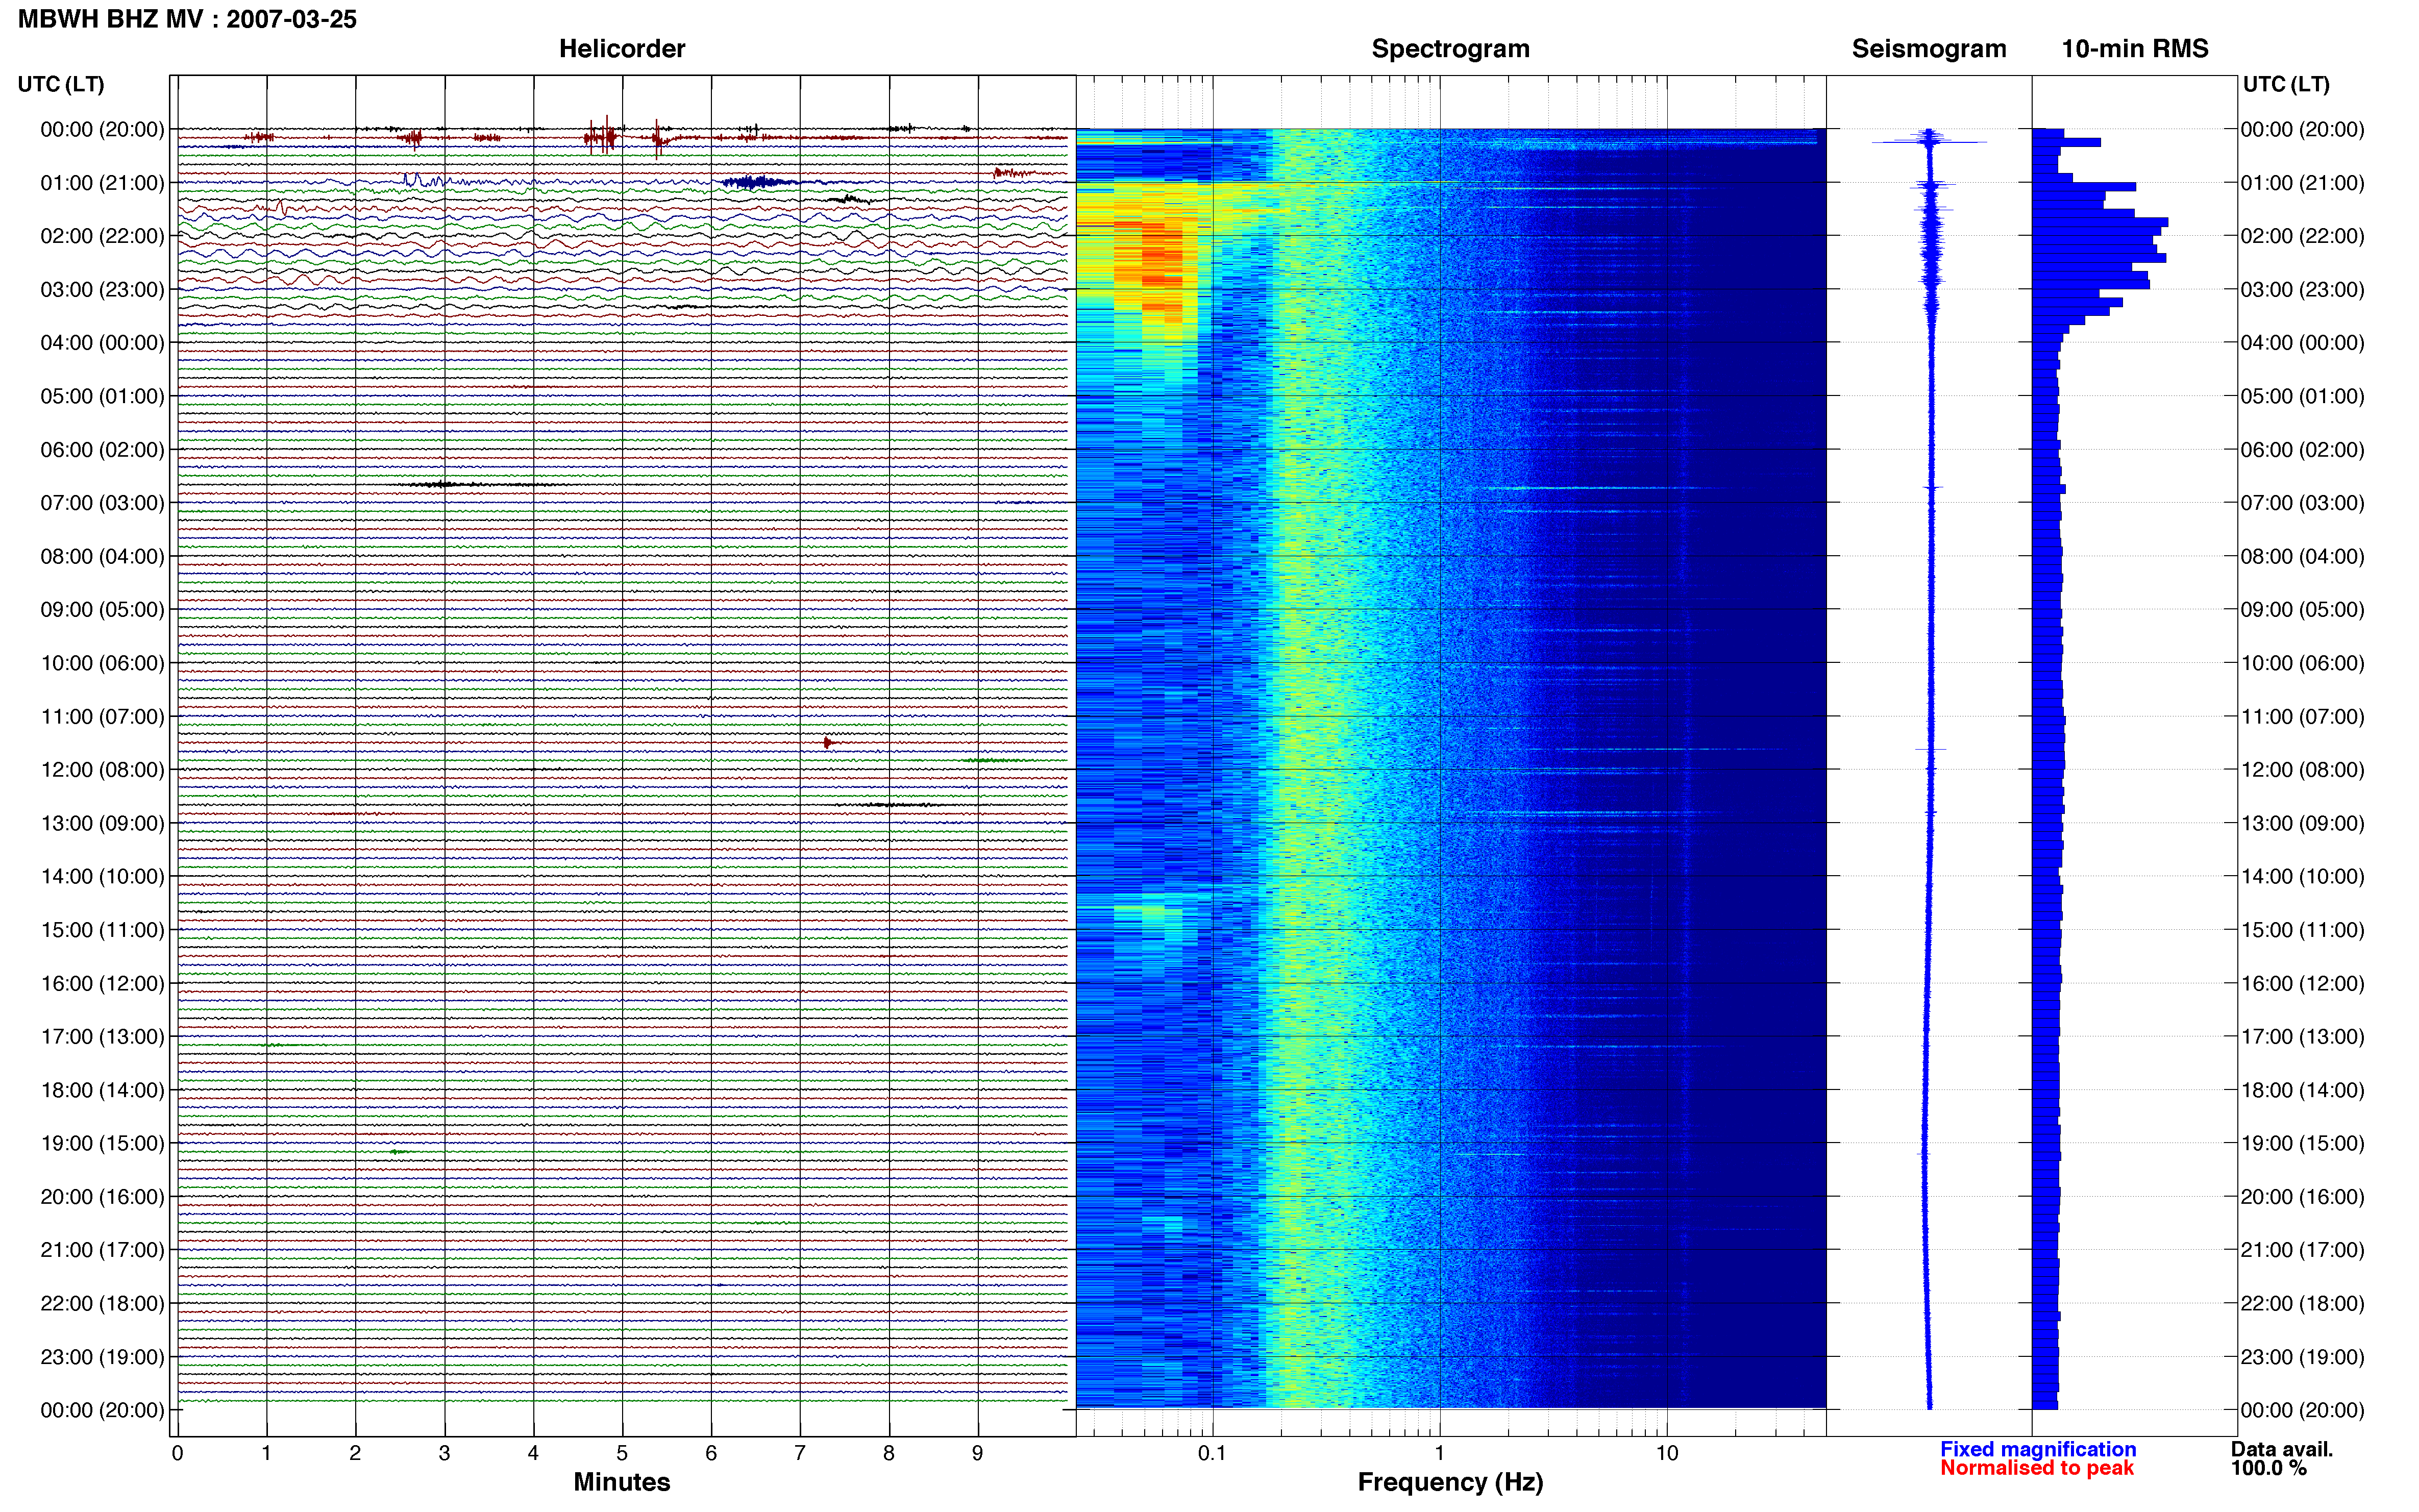The height and width of the screenshot is (1512, 2419).
Task: Click the 03:00 (23:00) label beside the helicorder
Action: 102,289
